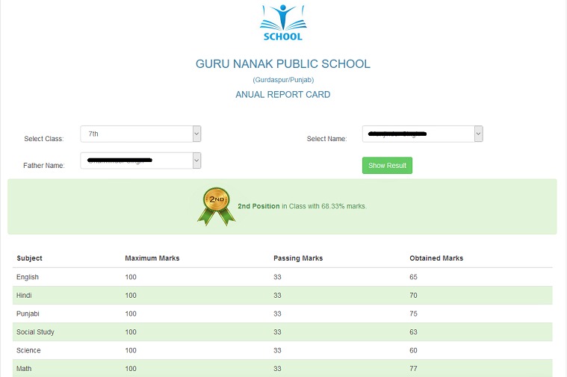Click the school logo icon
The height and width of the screenshot is (377, 567).
(x=282, y=22)
